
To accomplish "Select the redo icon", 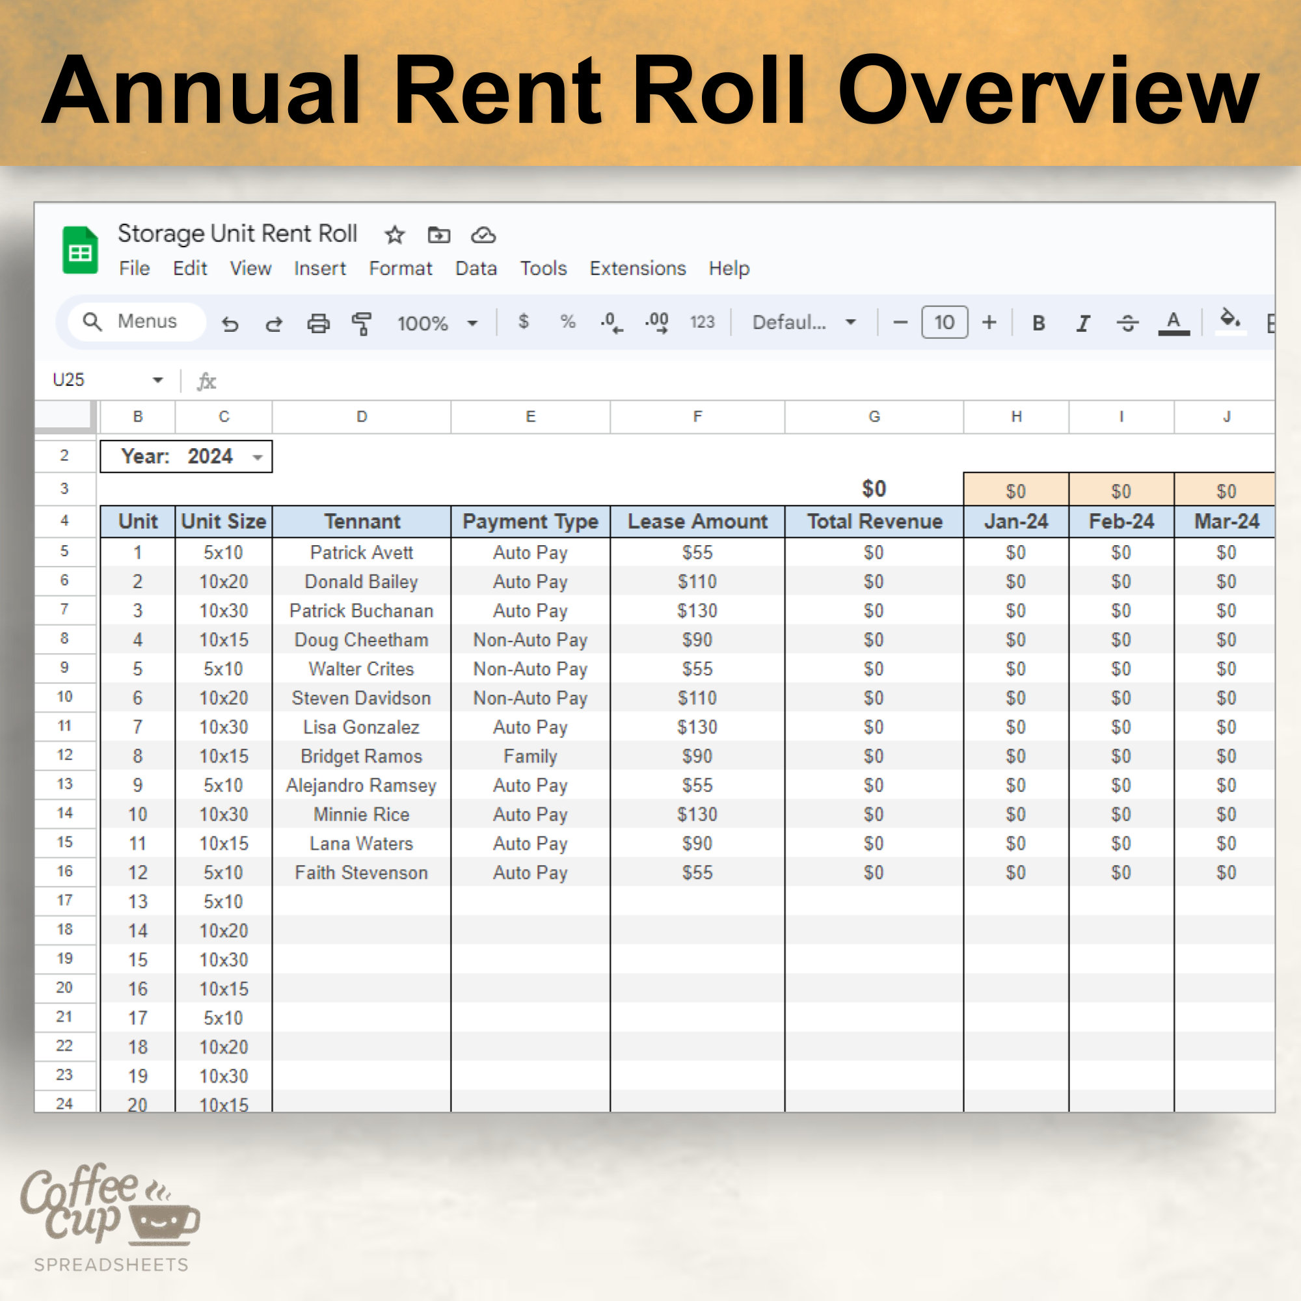I will (274, 324).
